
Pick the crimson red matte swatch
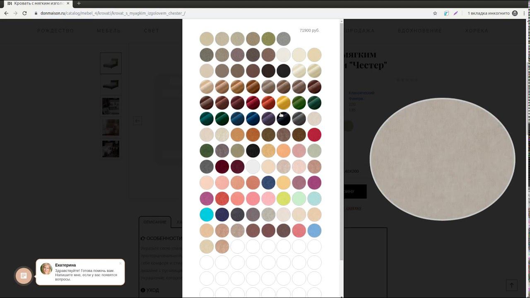pos(314,135)
